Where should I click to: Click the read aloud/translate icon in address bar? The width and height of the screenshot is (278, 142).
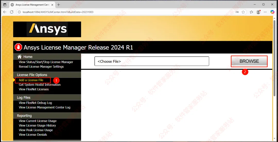[x=237, y=12]
